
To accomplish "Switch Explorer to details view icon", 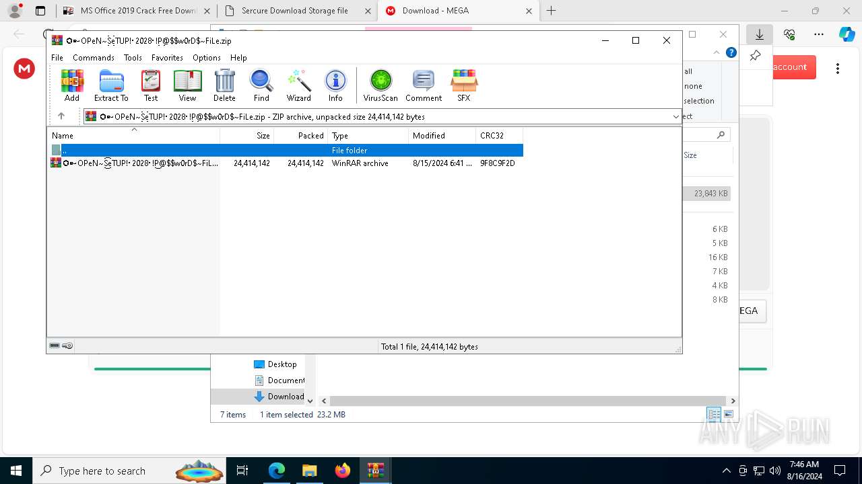I will (x=714, y=414).
